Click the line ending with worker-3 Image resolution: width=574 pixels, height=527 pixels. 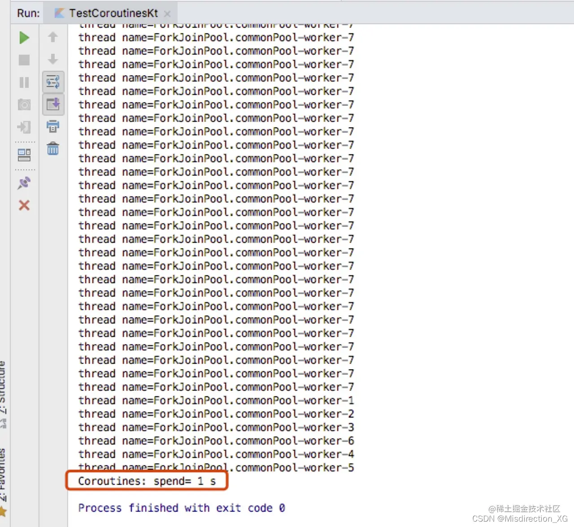point(216,428)
